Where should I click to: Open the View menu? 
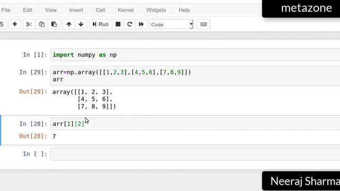point(51,10)
